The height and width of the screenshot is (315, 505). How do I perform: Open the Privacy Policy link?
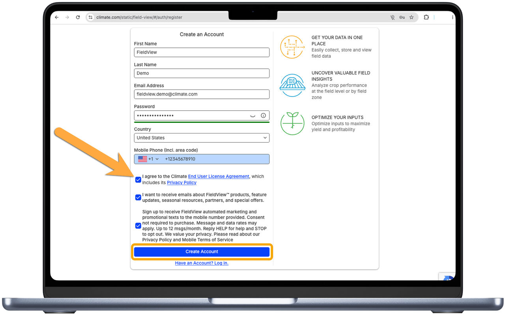[x=181, y=183]
